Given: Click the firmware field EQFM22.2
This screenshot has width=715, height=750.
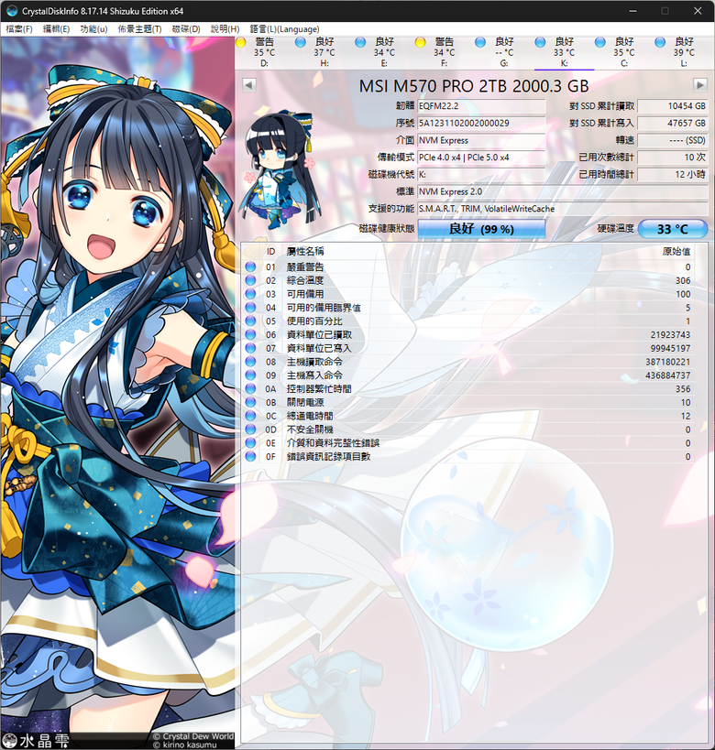Looking at the screenshot, I should click(x=481, y=106).
